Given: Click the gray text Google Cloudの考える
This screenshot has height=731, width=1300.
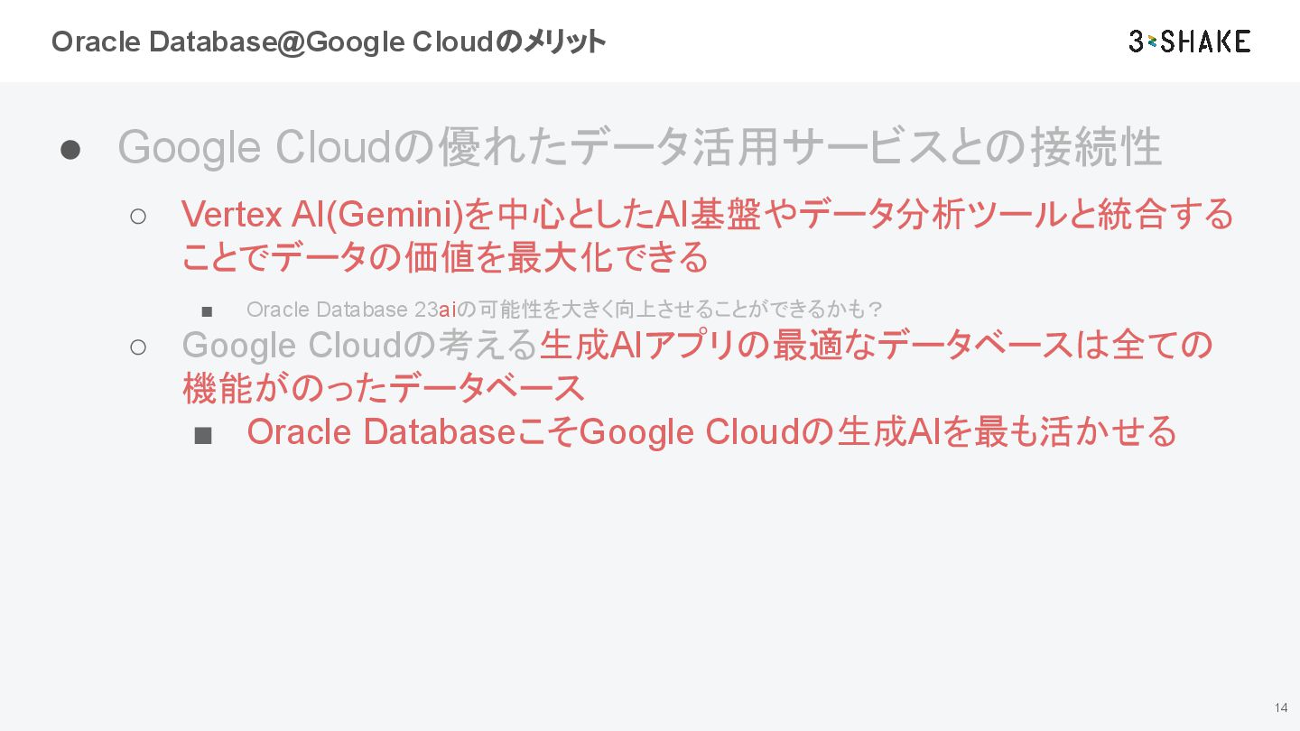Looking at the screenshot, I should 360,345.
